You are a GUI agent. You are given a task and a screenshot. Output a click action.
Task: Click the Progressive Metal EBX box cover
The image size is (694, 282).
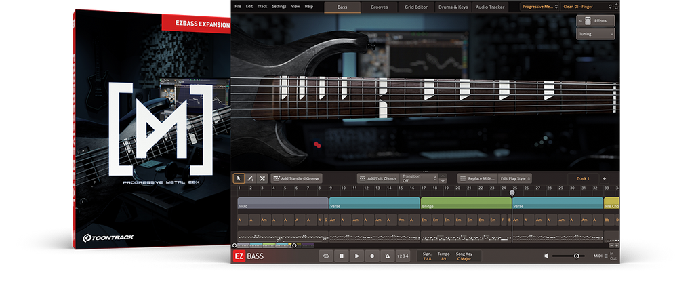pyautogui.click(x=152, y=128)
